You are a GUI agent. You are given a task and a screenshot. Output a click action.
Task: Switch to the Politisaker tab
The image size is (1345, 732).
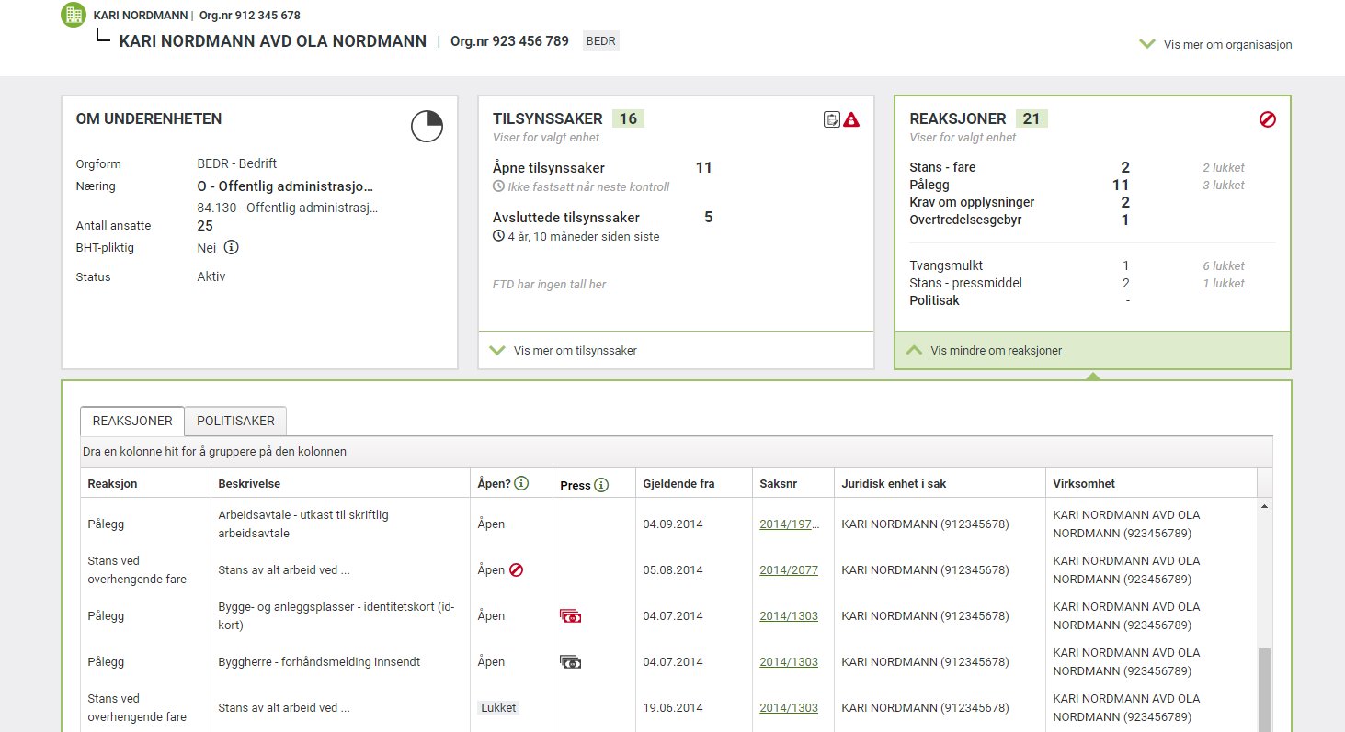coord(235,421)
